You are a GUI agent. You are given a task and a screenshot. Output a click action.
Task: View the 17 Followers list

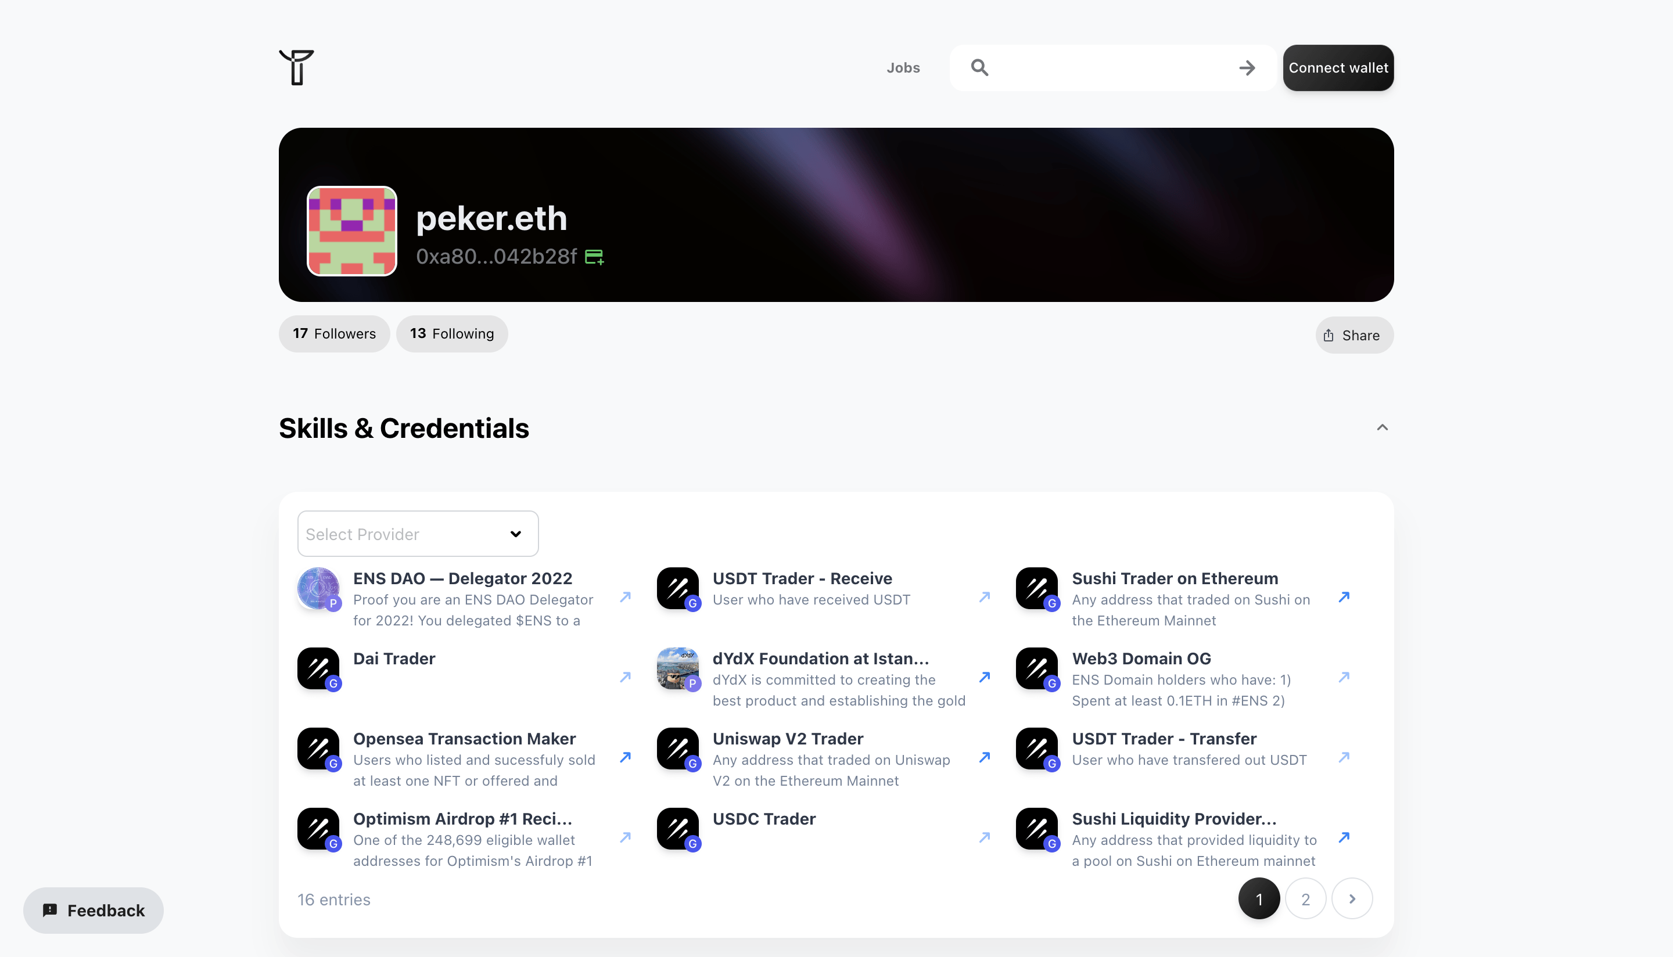click(x=334, y=334)
